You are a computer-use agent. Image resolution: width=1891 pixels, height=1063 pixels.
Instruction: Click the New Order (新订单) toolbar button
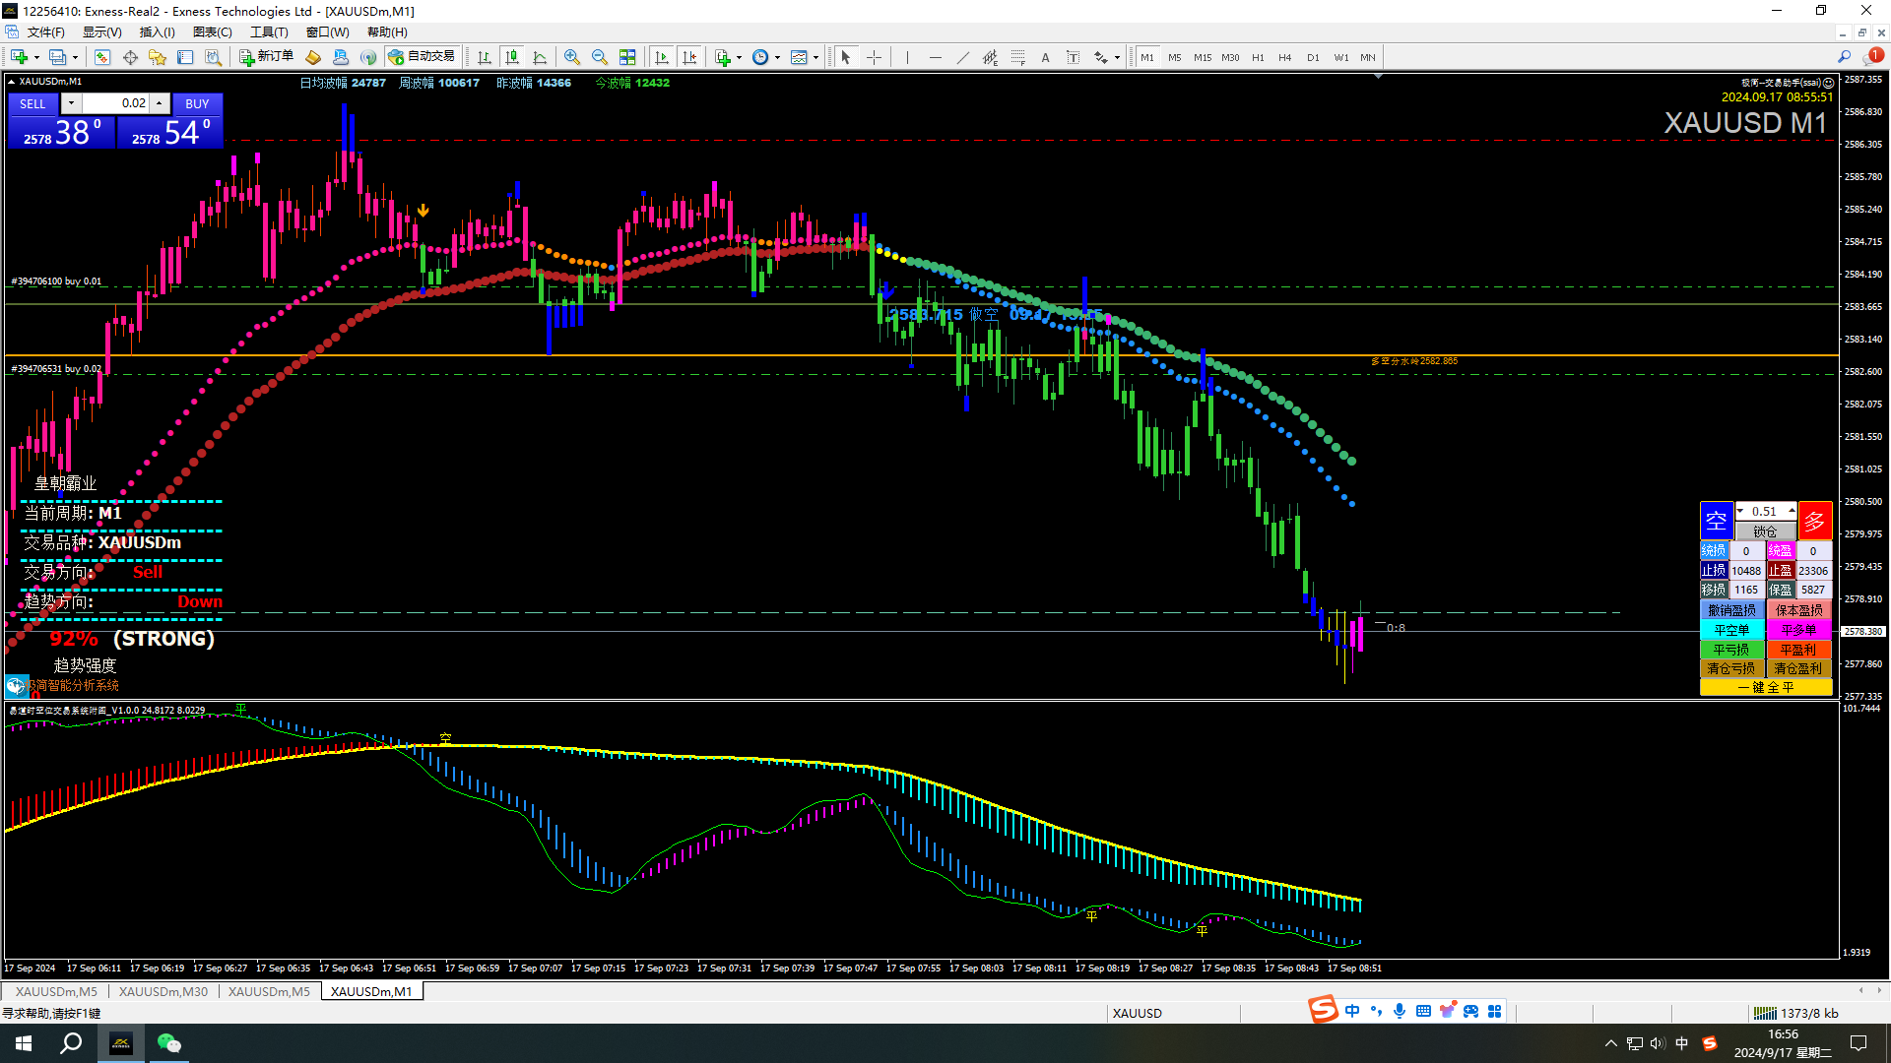pyautogui.click(x=267, y=57)
